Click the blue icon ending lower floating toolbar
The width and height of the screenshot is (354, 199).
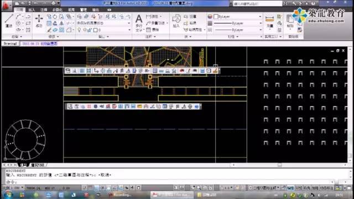(x=197, y=106)
